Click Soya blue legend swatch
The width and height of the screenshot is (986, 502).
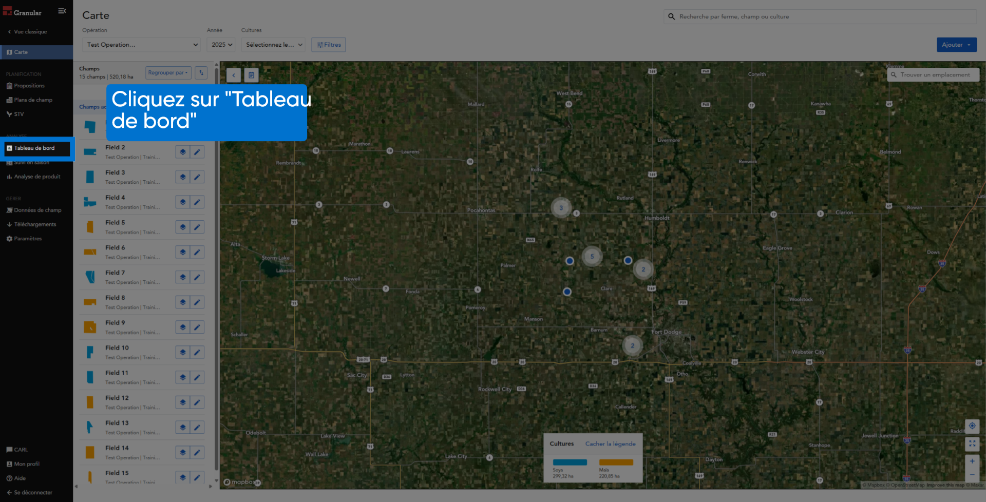[x=570, y=462]
